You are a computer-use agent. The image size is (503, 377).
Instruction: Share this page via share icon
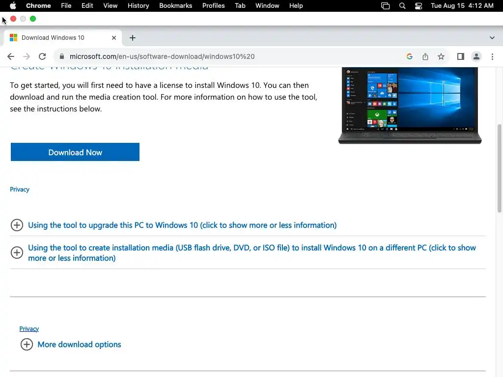[425, 56]
